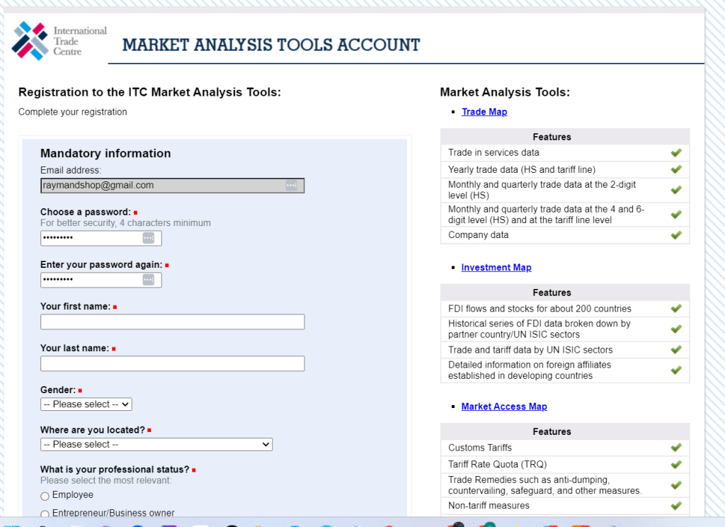Focus the Choose a password field
Viewport: 725px width, 527px height.
[x=101, y=238]
